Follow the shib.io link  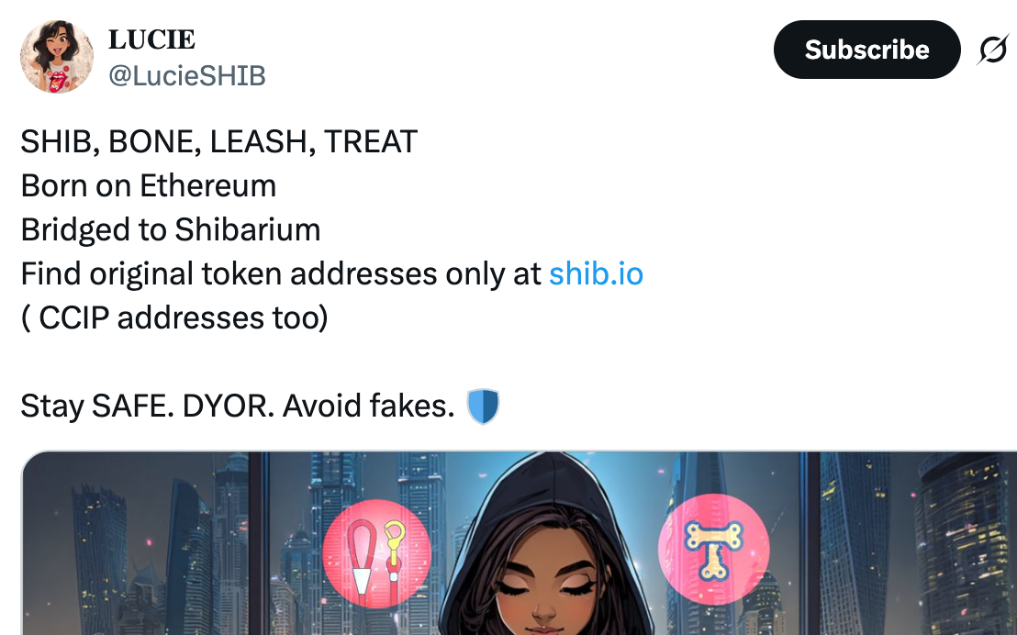[596, 273]
